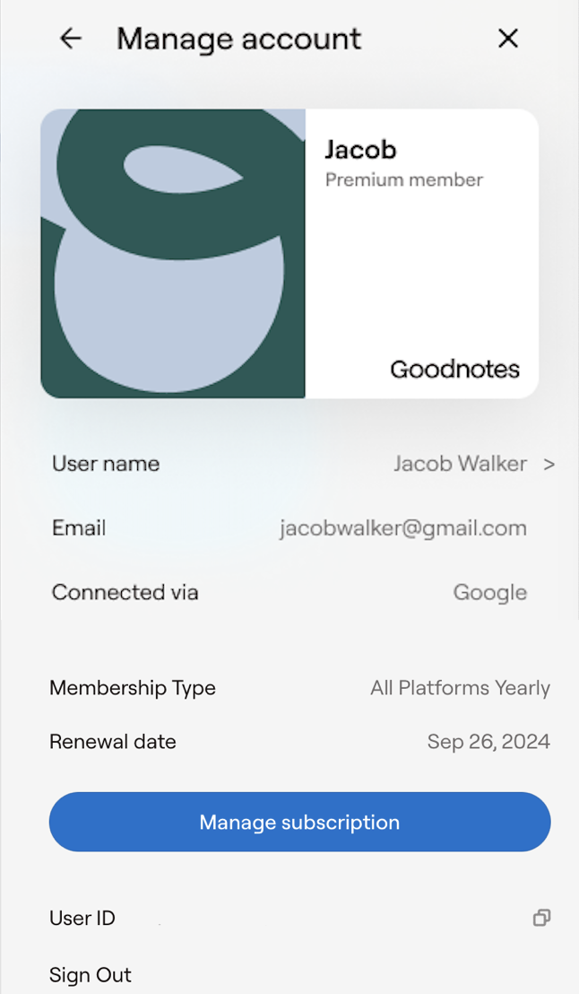Click the User ID label

click(x=82, y=918)
